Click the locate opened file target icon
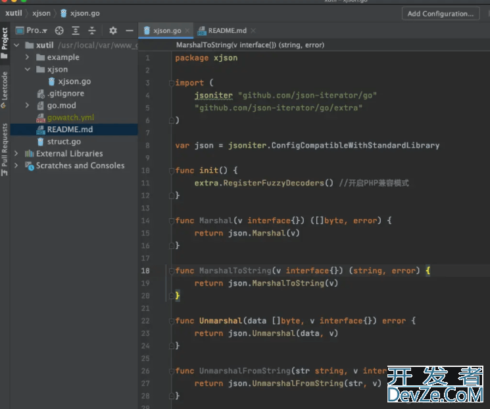Image resolution: width=490 pixels, height=409 pixels. 59,30
